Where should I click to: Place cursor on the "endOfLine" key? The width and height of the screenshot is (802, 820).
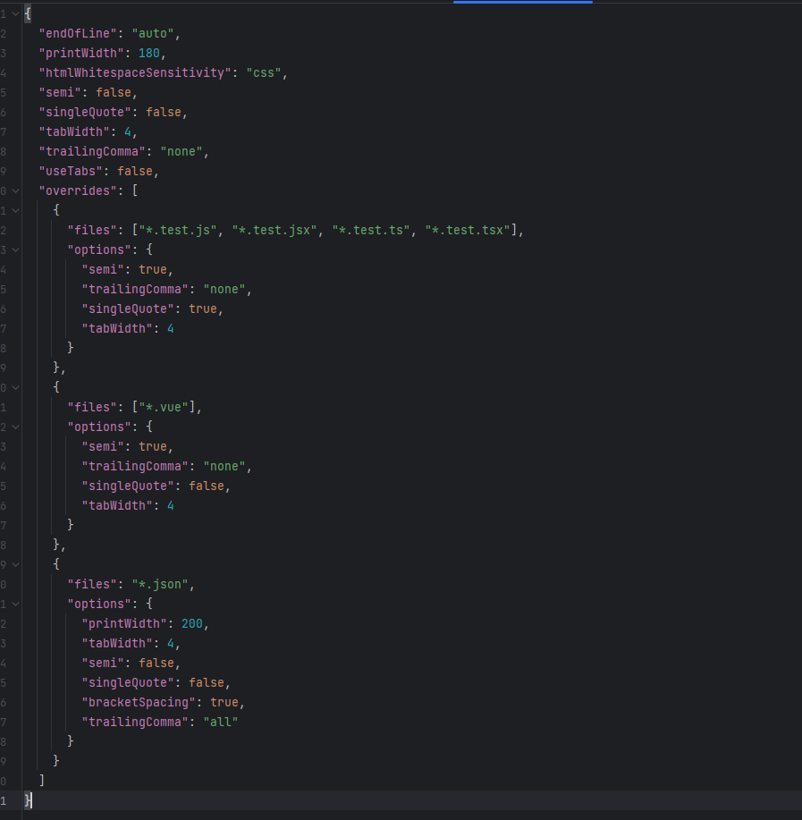(78, 33)
